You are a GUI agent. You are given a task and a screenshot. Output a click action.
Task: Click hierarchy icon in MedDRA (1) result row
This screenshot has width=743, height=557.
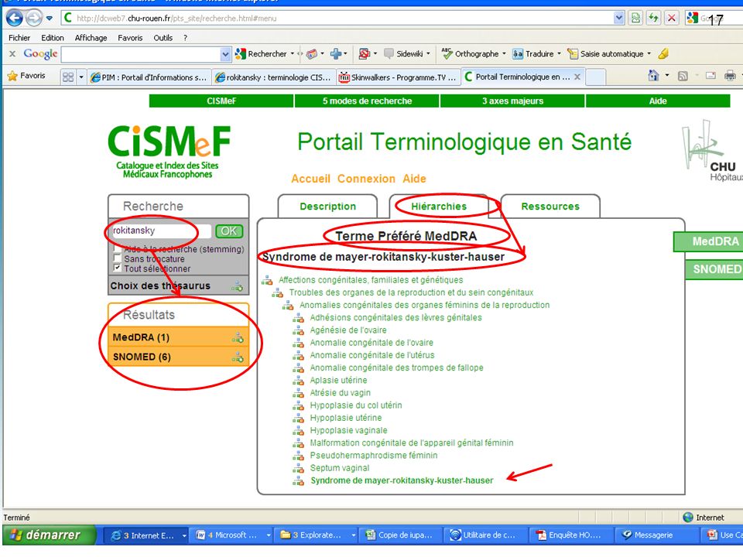click(x=238, y=338)
